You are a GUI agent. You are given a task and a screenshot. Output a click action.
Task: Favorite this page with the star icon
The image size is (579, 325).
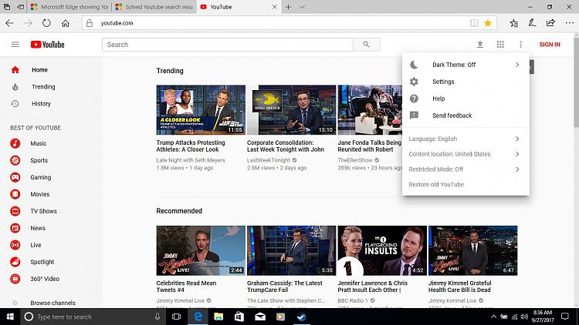click(x=488, y=23)
